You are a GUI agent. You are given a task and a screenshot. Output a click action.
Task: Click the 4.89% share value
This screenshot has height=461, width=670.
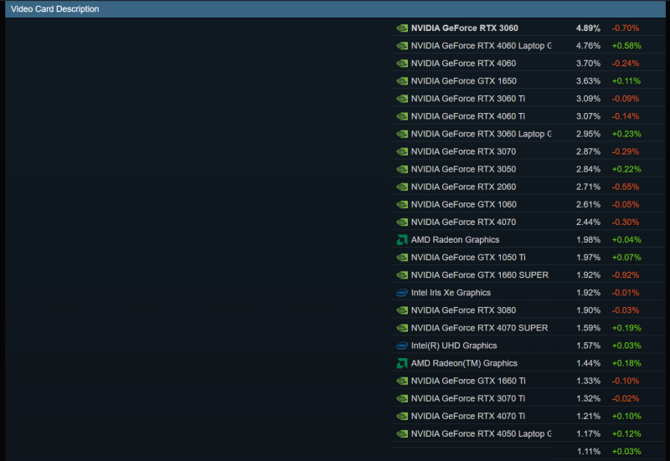click(x=588, y=28)
